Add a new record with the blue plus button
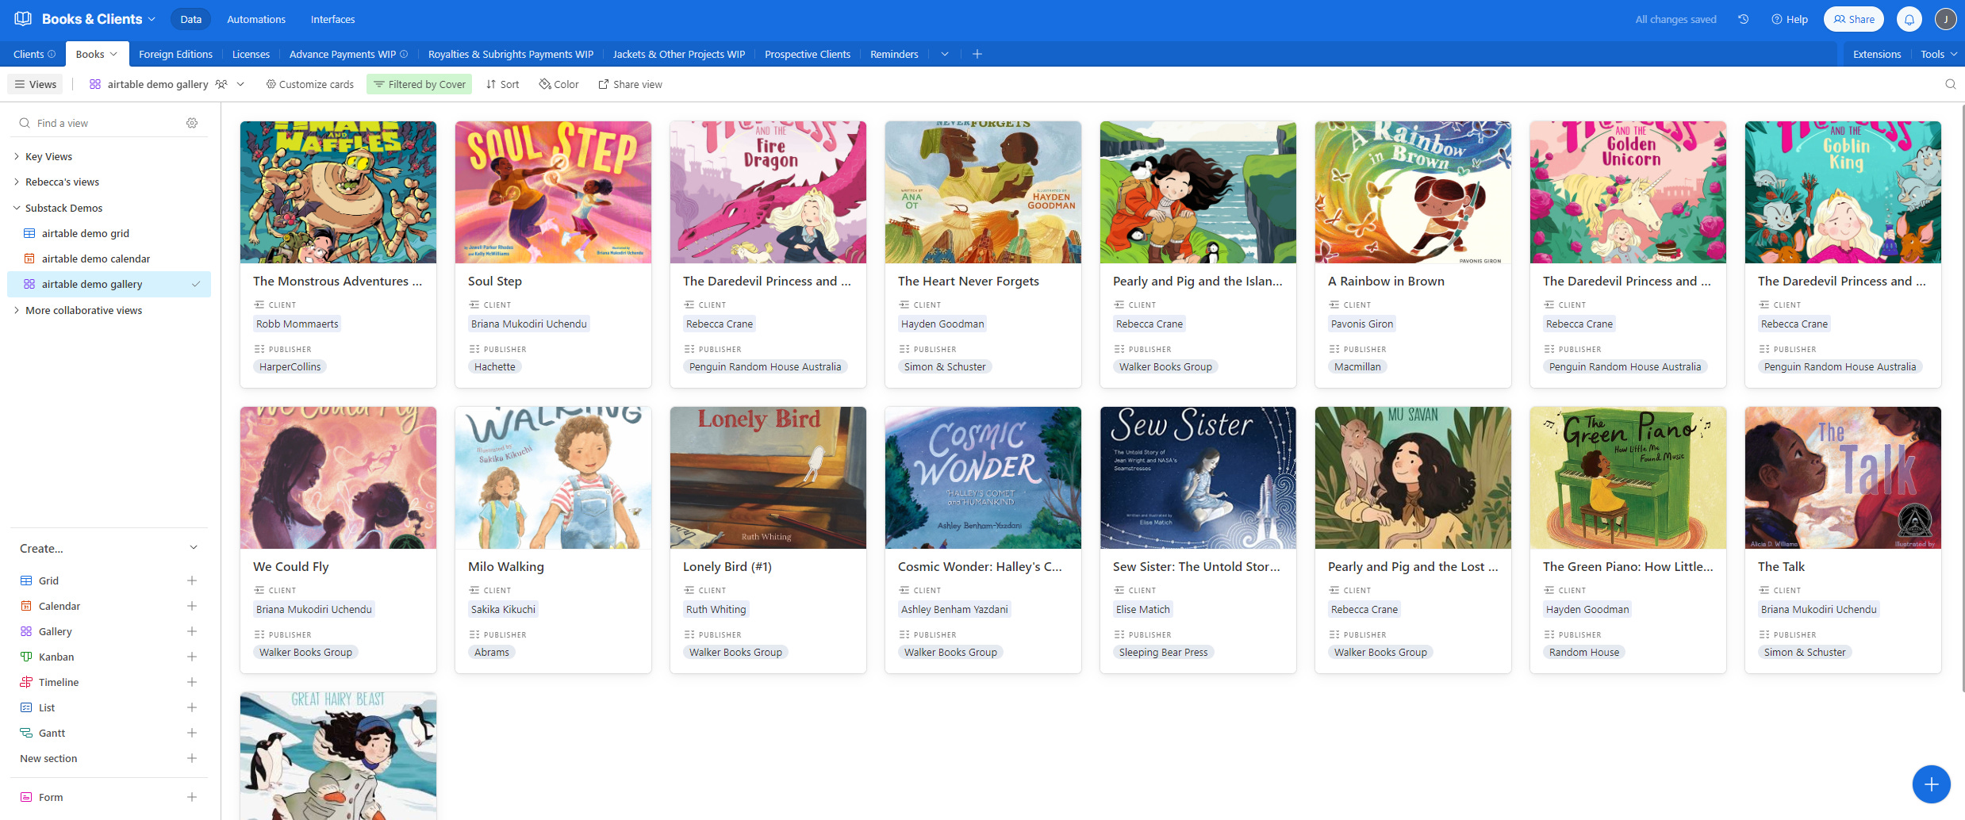This screenshot has height=820, width=1965. point(1931,784)
